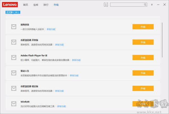Click the 谷歌浏览器 稳定版 app icon
Image resolution: width=169 pixels, height=114 pixels.
click(x=14, y=88)
